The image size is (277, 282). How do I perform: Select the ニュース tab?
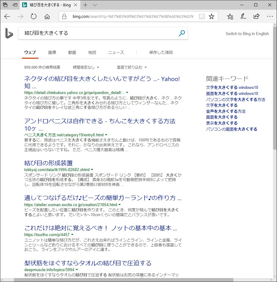[116, 52]
